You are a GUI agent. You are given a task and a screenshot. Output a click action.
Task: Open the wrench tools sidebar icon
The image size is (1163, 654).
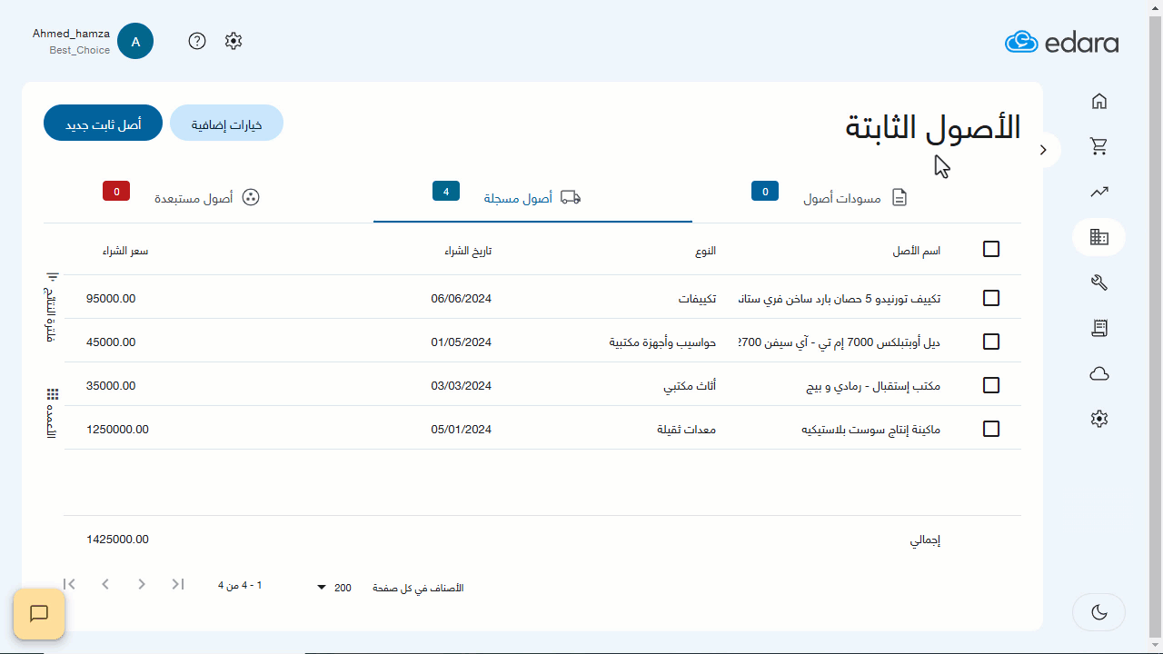tap(1098, 282)
